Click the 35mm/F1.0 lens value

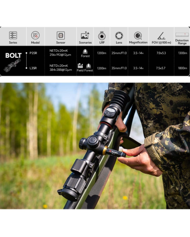click(119, 68)
